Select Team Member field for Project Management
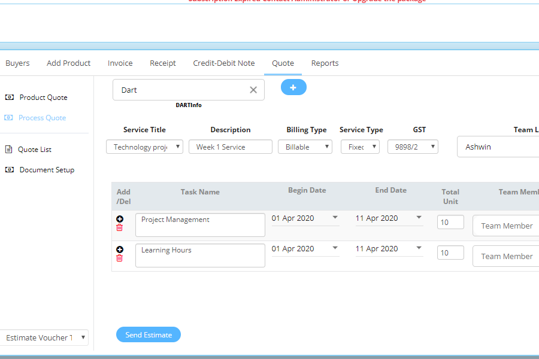Viewport: 539px width, 359px height. coord(506,226)
